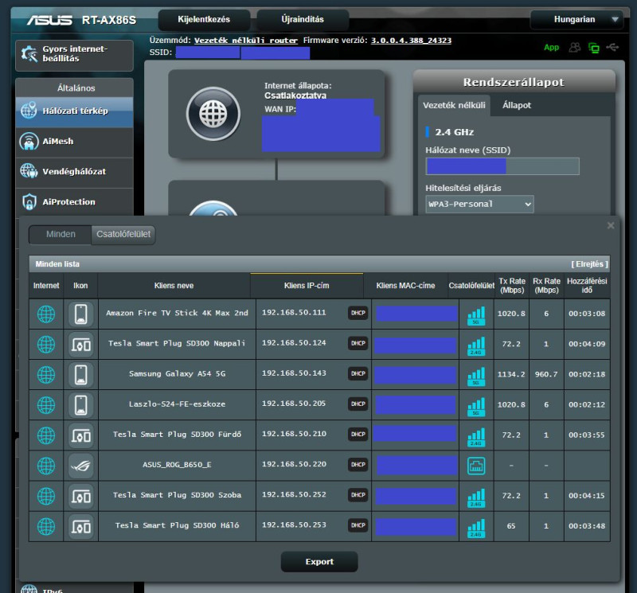Open firmware version 3.0.0.4.388_24323 link

[411, 41]
